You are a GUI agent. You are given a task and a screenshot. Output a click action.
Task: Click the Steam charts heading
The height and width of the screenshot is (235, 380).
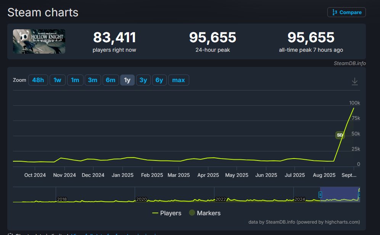point(43,13)
